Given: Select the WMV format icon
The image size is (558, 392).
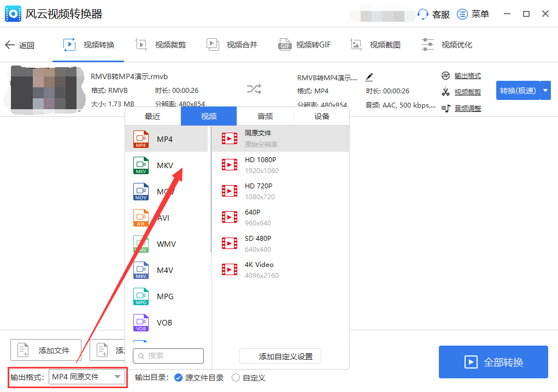Looking at the screenshot, I should point(141,244).
